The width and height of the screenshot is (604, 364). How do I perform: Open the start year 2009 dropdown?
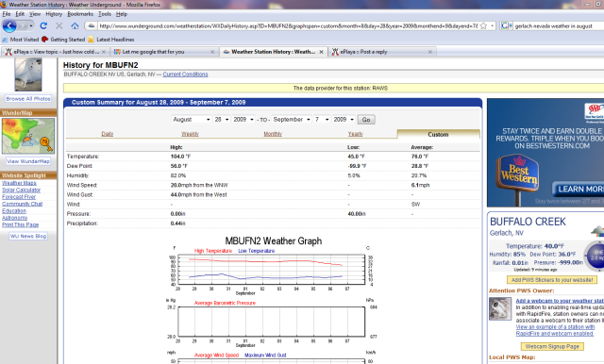243,119
